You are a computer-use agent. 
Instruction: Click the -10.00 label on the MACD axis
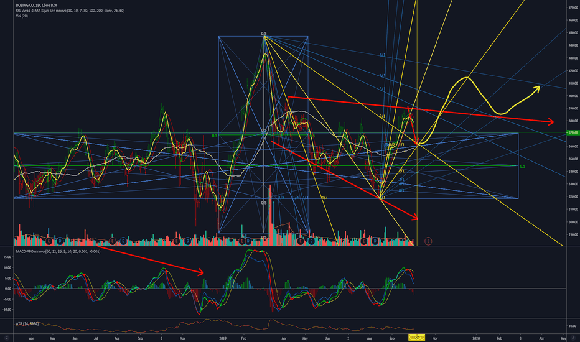(7, 310)
